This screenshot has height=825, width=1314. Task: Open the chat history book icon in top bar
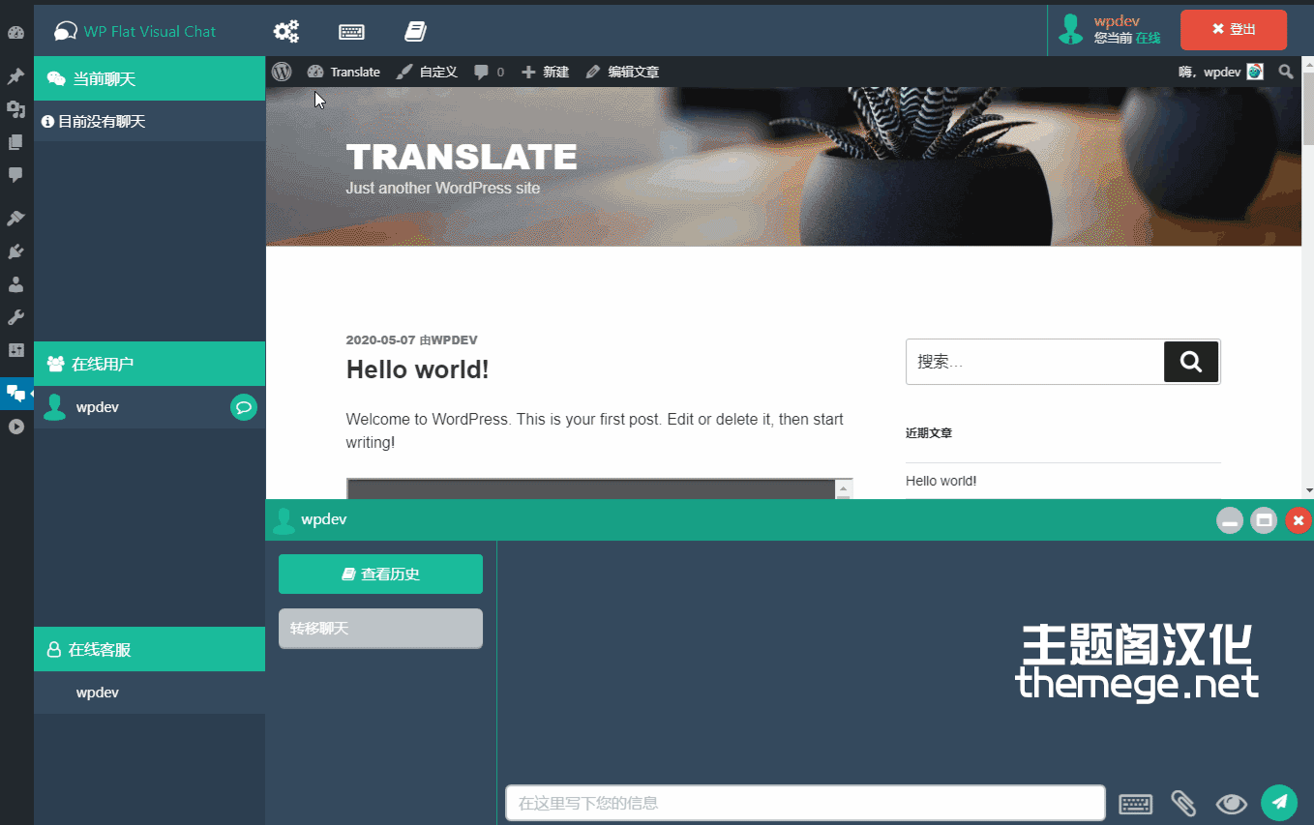(x=416, y=32)
